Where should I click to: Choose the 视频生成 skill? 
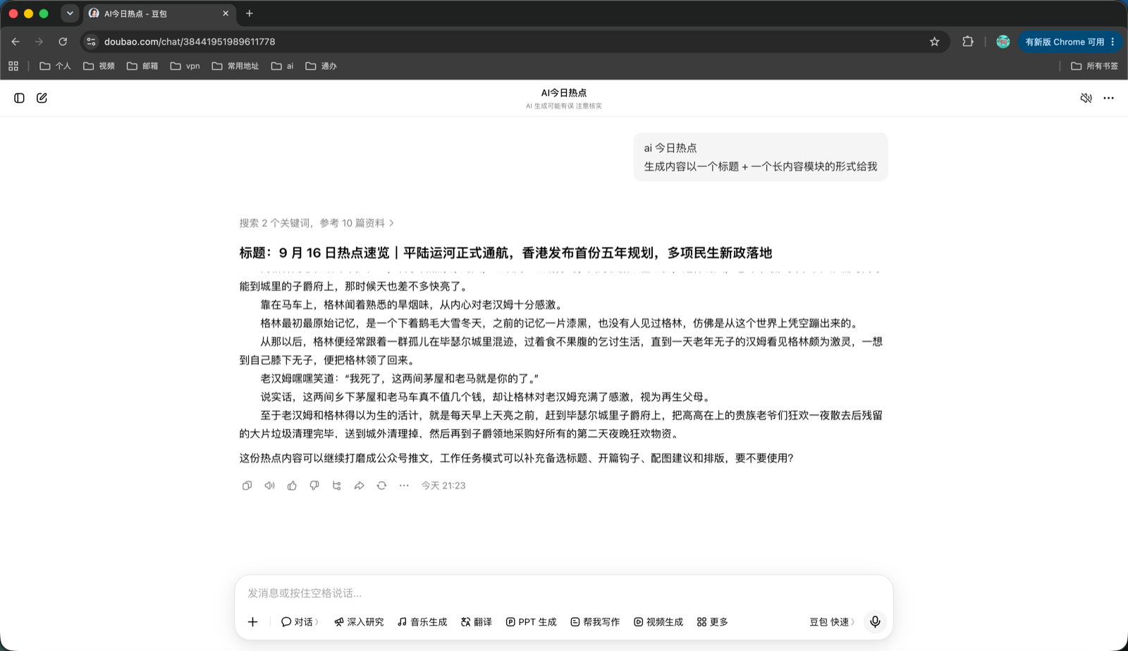658,621
